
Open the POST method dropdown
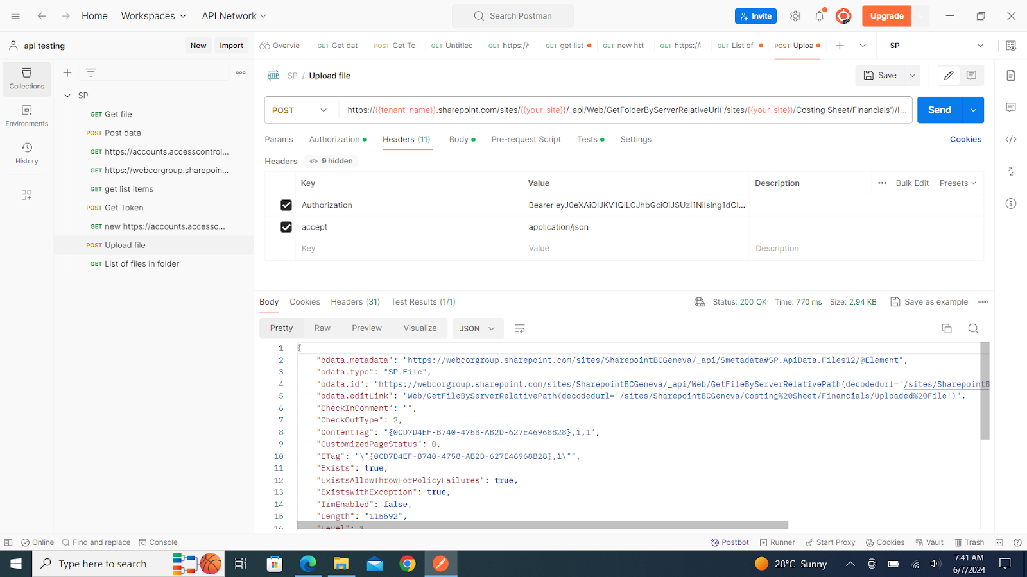[300, 110]
